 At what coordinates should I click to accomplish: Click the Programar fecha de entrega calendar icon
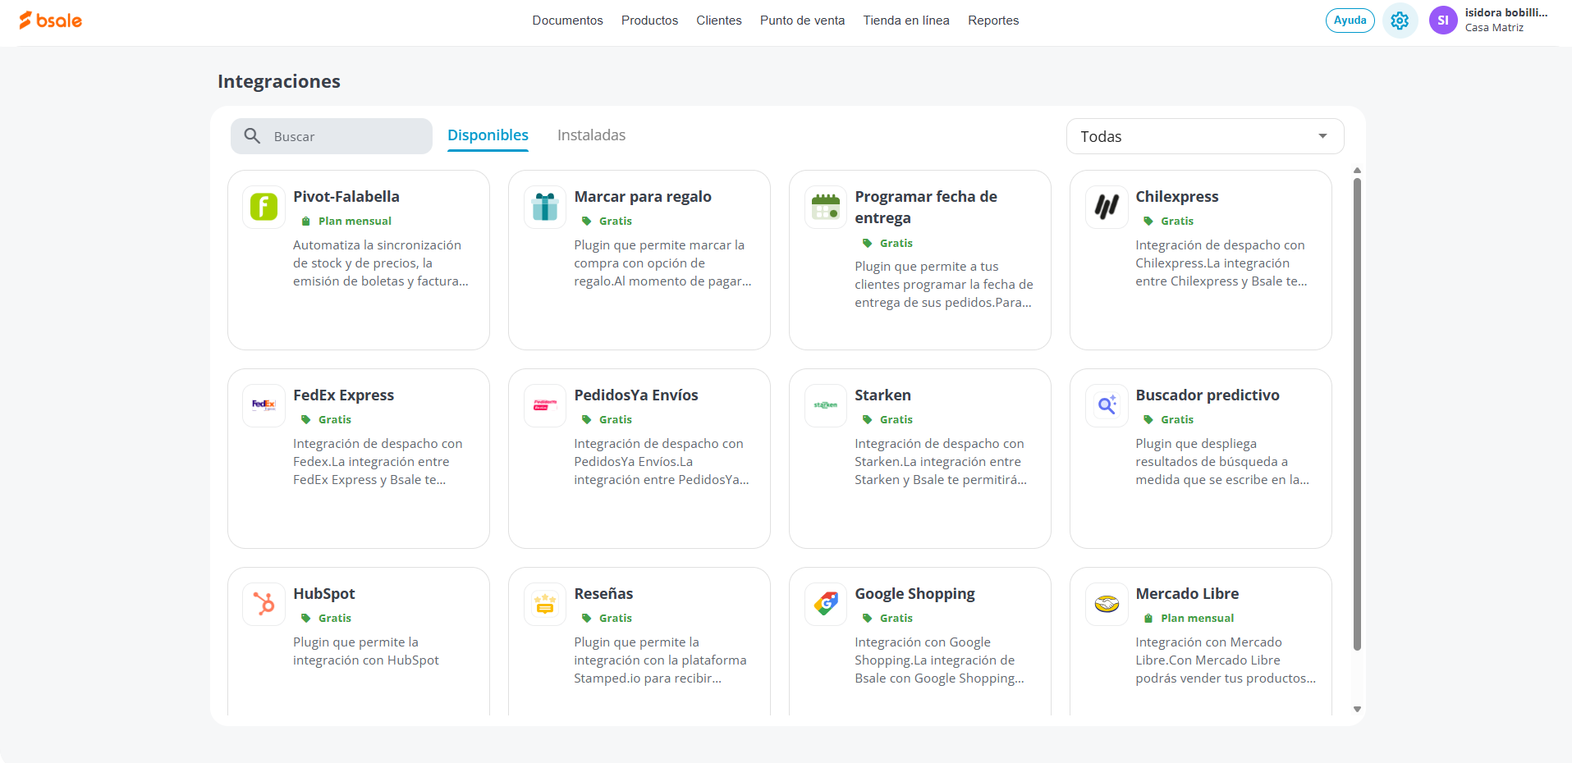pos(826,207)
